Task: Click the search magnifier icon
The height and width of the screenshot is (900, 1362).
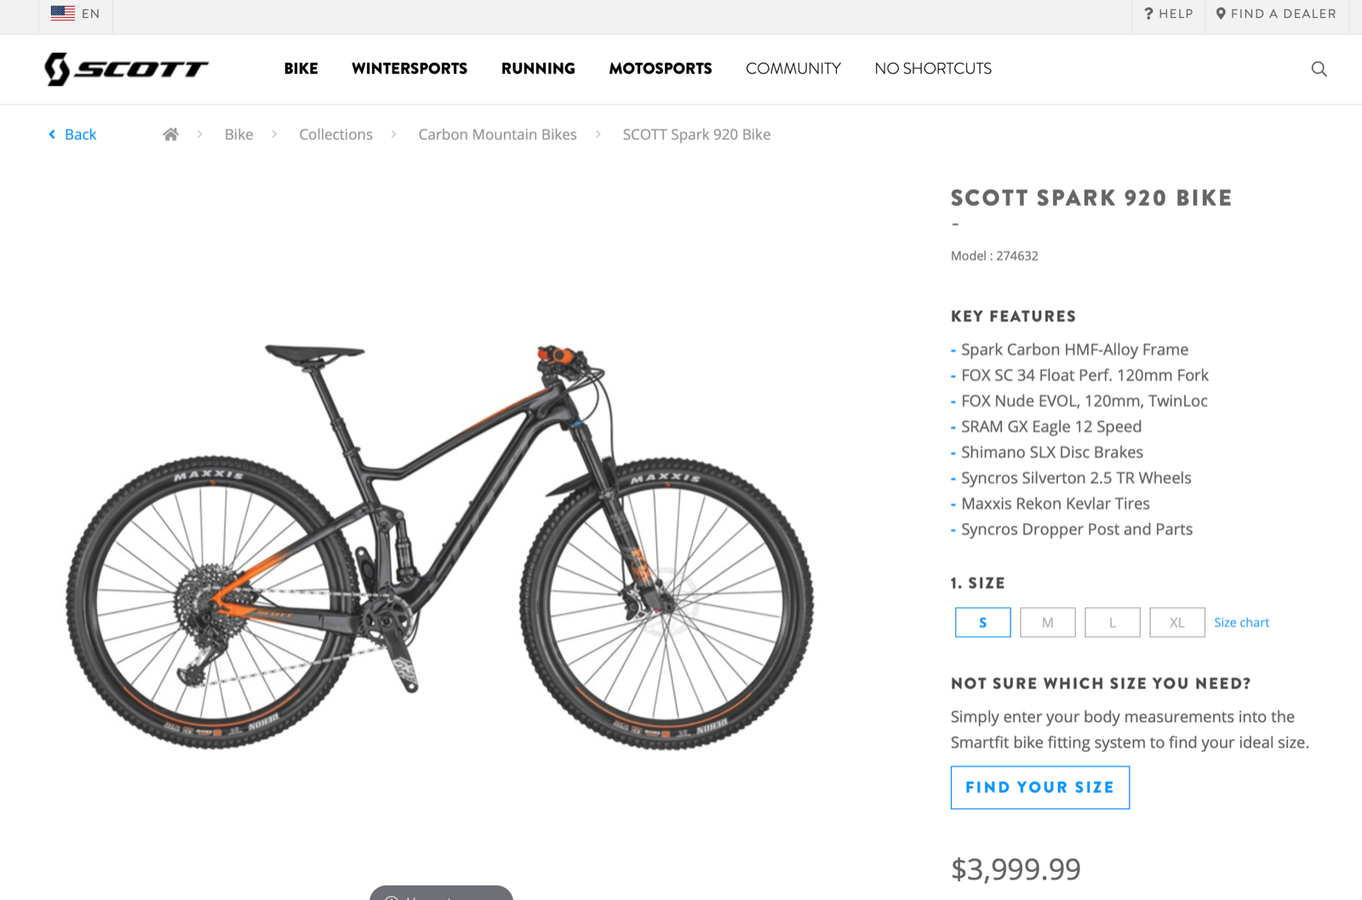Action: (x=1319, y=69)
